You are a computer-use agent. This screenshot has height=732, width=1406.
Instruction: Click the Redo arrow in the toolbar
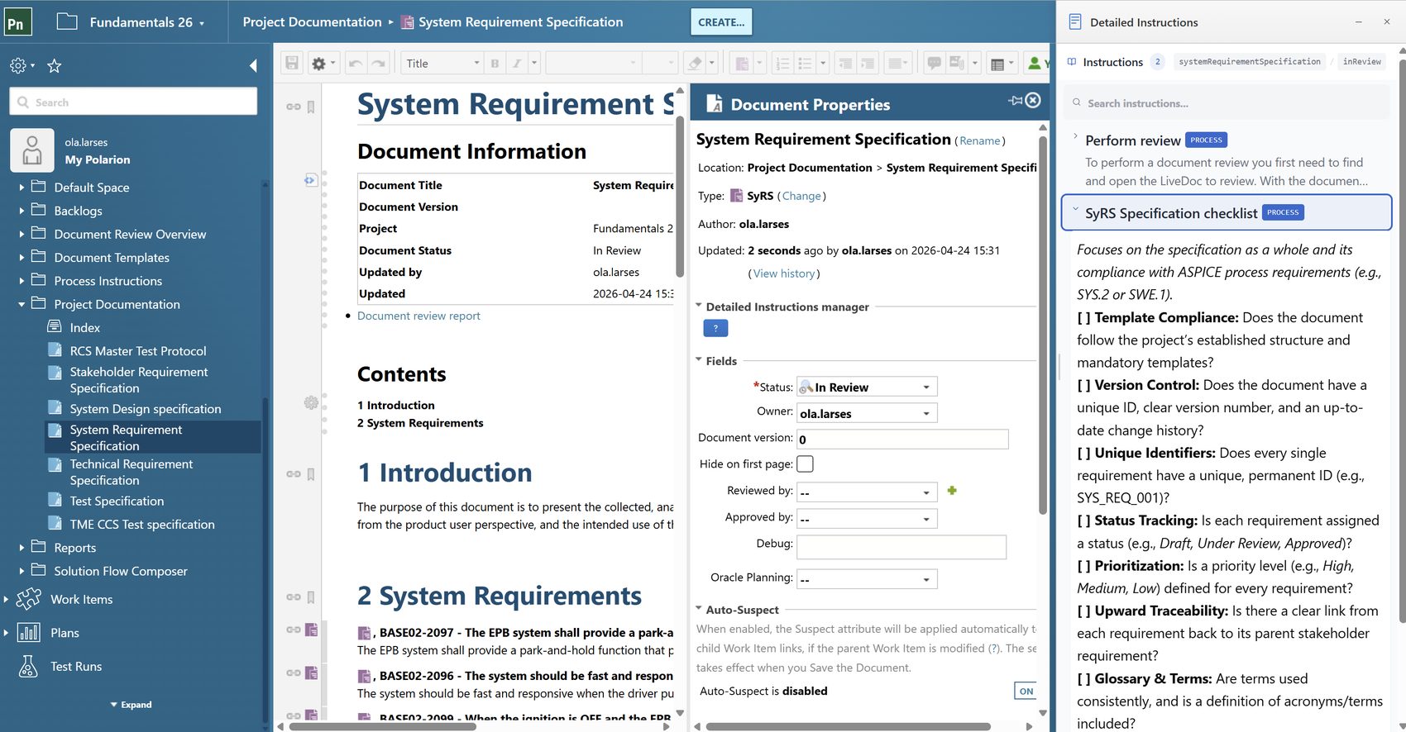379,64
